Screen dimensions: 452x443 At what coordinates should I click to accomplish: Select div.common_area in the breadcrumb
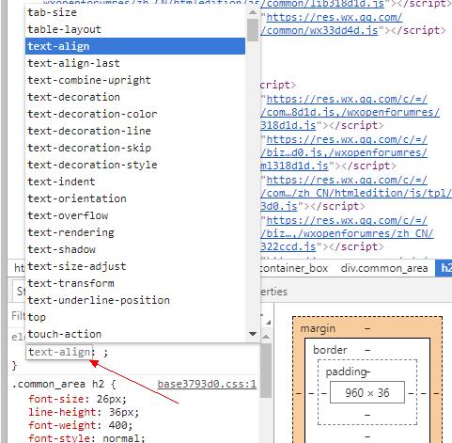coord(384,268)
